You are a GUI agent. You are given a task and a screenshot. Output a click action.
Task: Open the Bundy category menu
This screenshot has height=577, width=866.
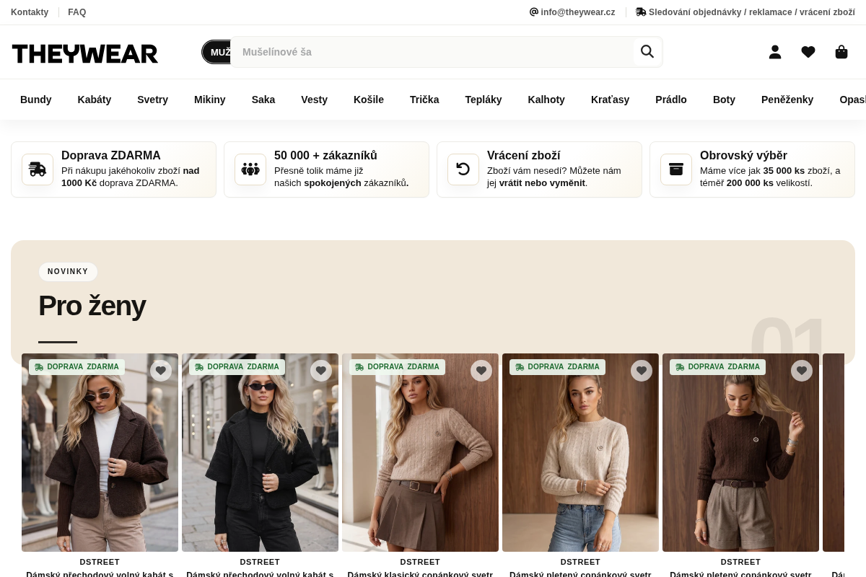(x=36, y=100)
